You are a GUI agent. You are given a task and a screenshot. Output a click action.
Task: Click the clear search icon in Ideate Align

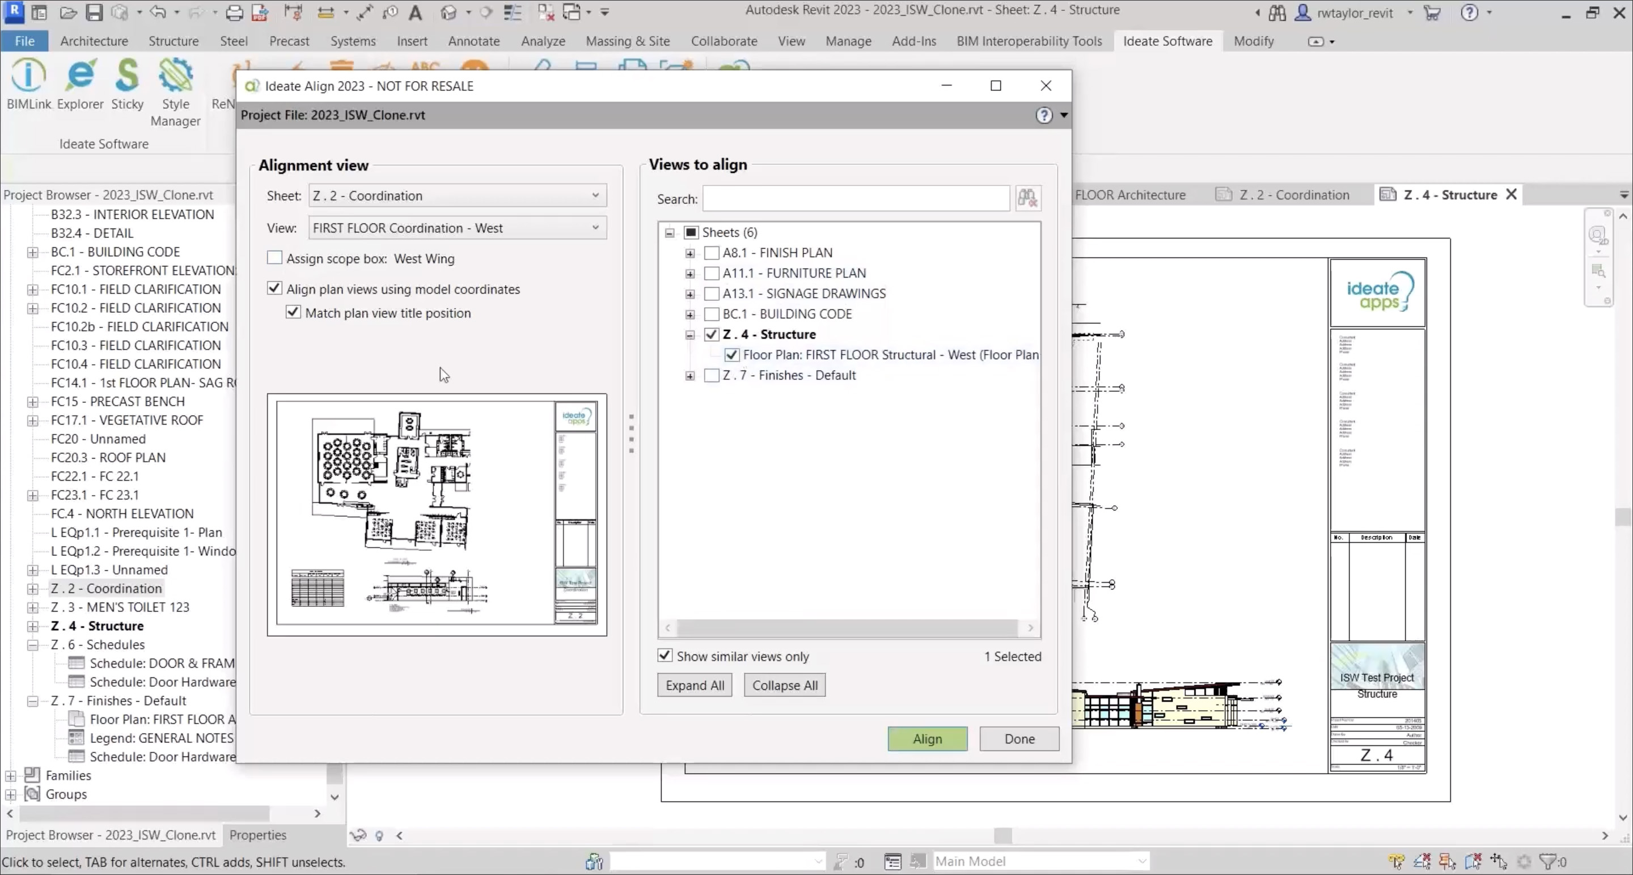pyautogui.click(x=1027, y=198)
